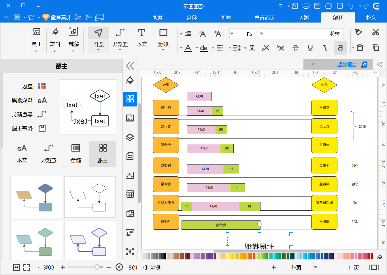Expand the ab highlight color dropdown arrow
Screen dimensions: 387x275
(x=197, y=48)
